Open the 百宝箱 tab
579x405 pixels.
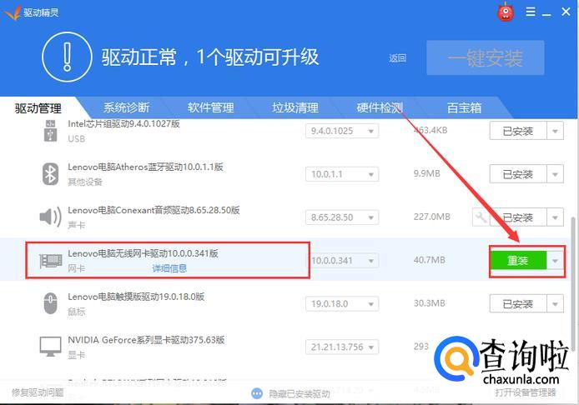464,107
